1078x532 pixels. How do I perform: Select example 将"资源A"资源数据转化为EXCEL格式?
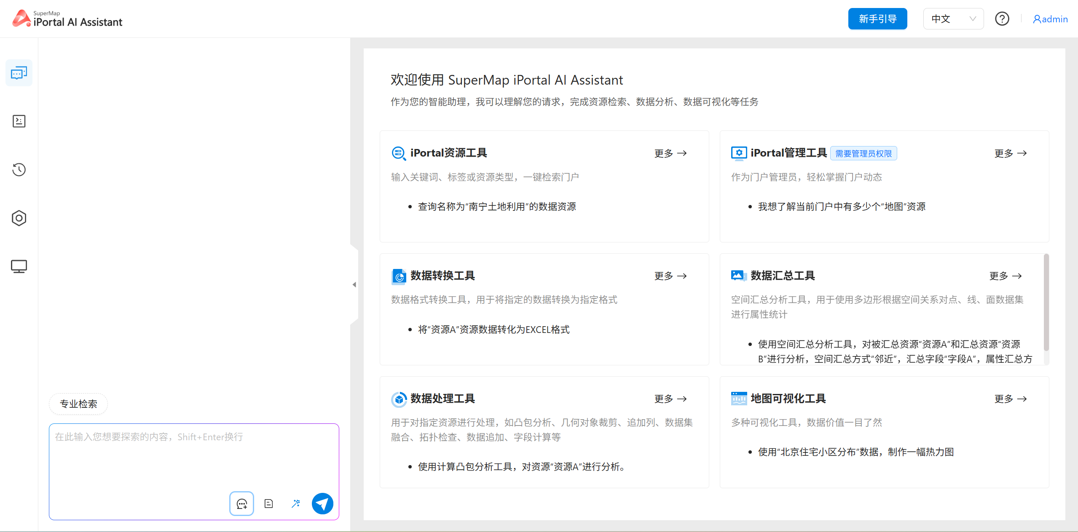pyautogui.click(x=493, y=330)
